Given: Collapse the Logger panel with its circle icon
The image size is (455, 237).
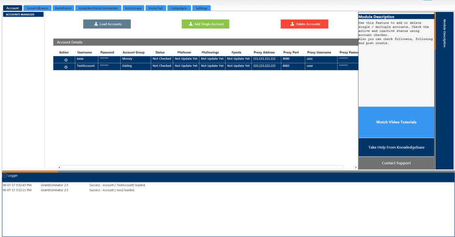Looking at the screenshot, I should [5, 176].
